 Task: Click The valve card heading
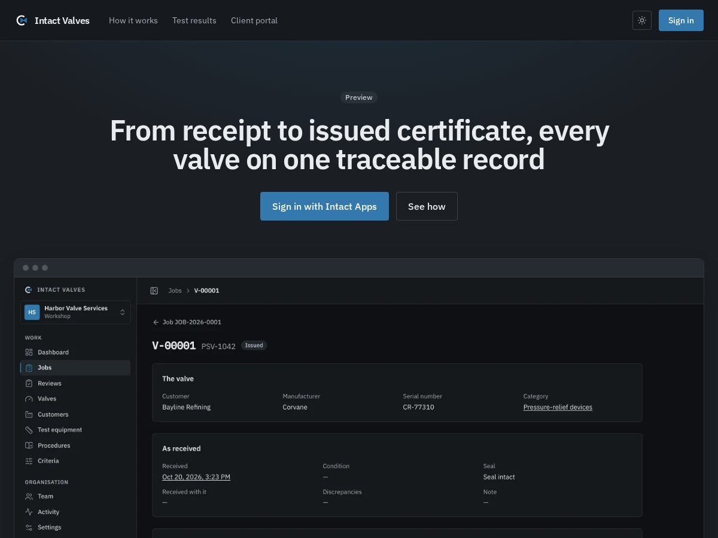coord(178,379)
